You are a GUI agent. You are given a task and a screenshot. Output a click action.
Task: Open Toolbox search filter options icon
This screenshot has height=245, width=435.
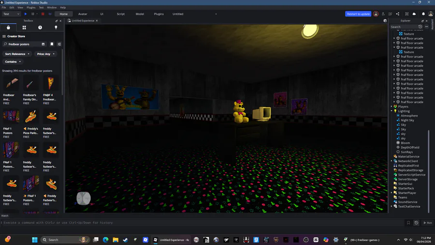click(59, 44)
